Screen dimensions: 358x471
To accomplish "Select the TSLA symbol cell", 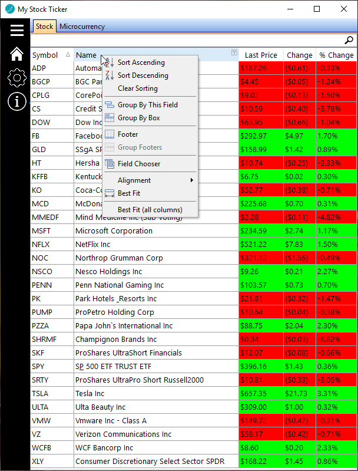I will (52, 394).
